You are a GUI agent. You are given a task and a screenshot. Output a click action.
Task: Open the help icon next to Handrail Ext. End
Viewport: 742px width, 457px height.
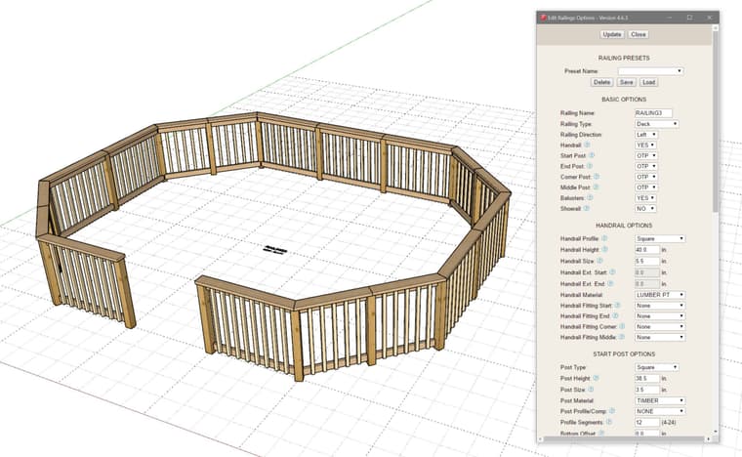[610, 283]
